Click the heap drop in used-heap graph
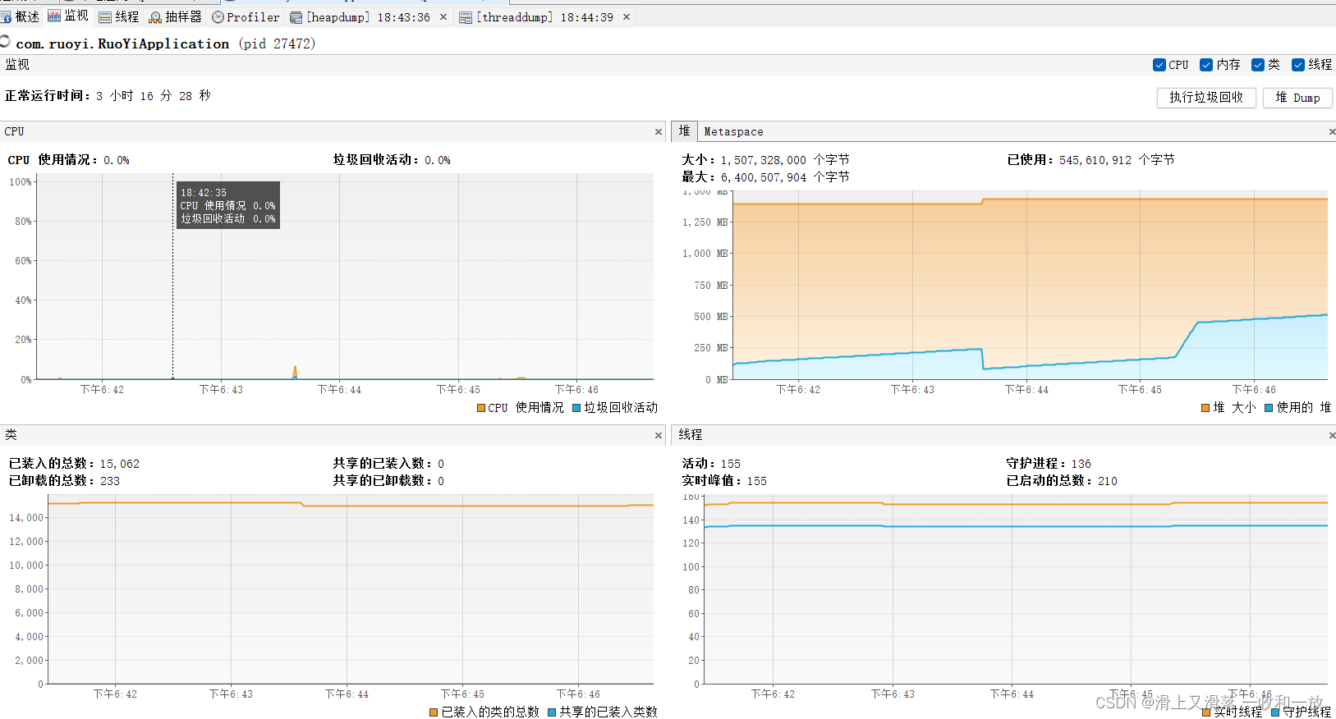This screenshot has height=719, width=1336. point(983,359)
